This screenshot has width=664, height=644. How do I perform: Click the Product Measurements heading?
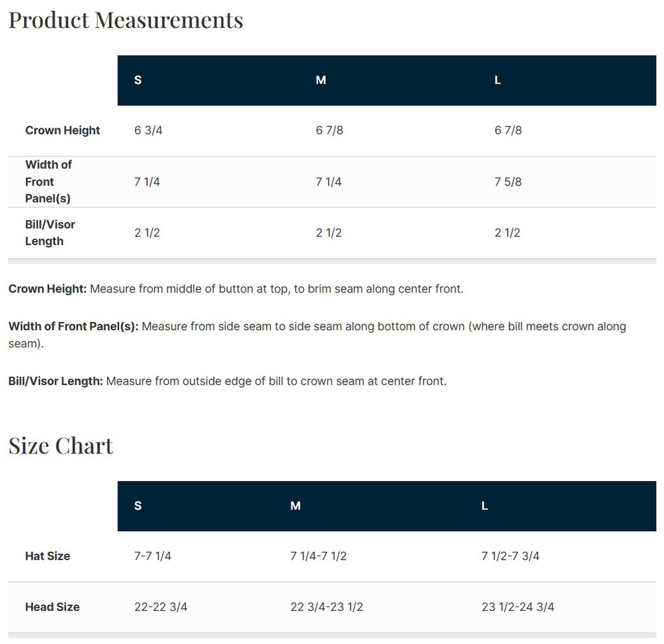[126, 20]
